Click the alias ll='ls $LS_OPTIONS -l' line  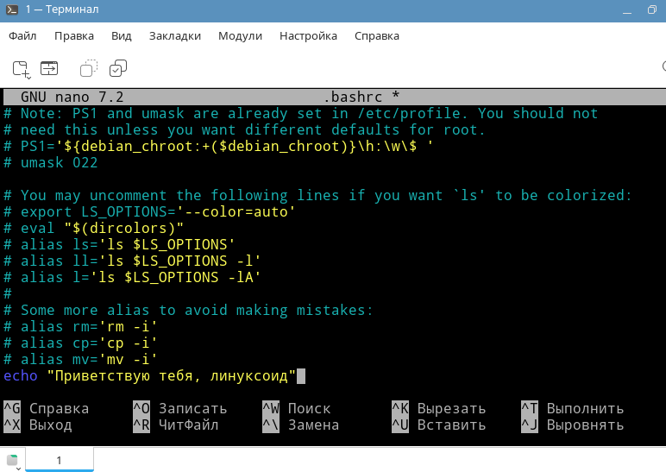(132, 261)
